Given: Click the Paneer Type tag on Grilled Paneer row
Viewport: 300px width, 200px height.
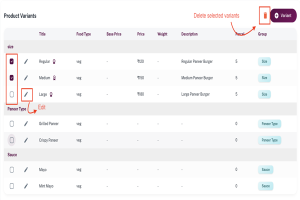Looking at the screenshot, I should 269,123.
